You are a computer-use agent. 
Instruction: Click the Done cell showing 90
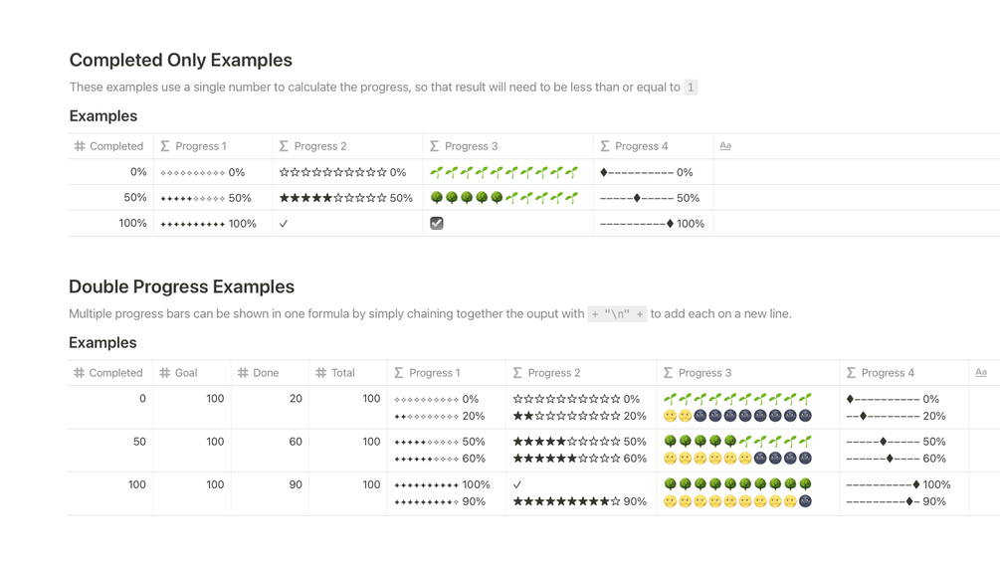pos(295,484)
